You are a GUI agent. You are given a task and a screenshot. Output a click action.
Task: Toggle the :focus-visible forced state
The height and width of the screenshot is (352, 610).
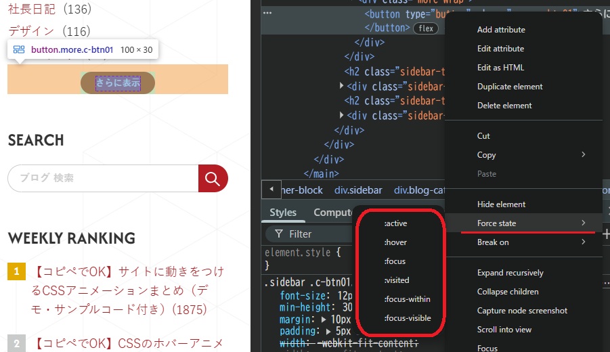pyautogui.click(x=408, y=318)
